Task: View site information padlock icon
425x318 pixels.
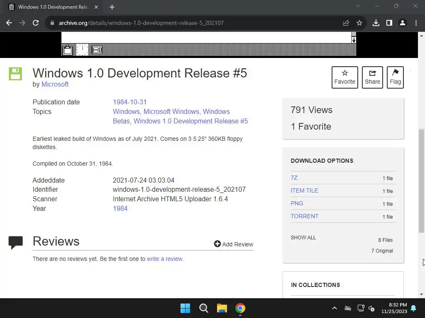Action: (52, 23)
